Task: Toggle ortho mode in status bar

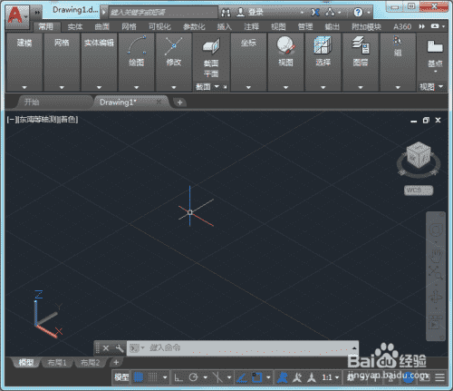Action: pos(178,377)
